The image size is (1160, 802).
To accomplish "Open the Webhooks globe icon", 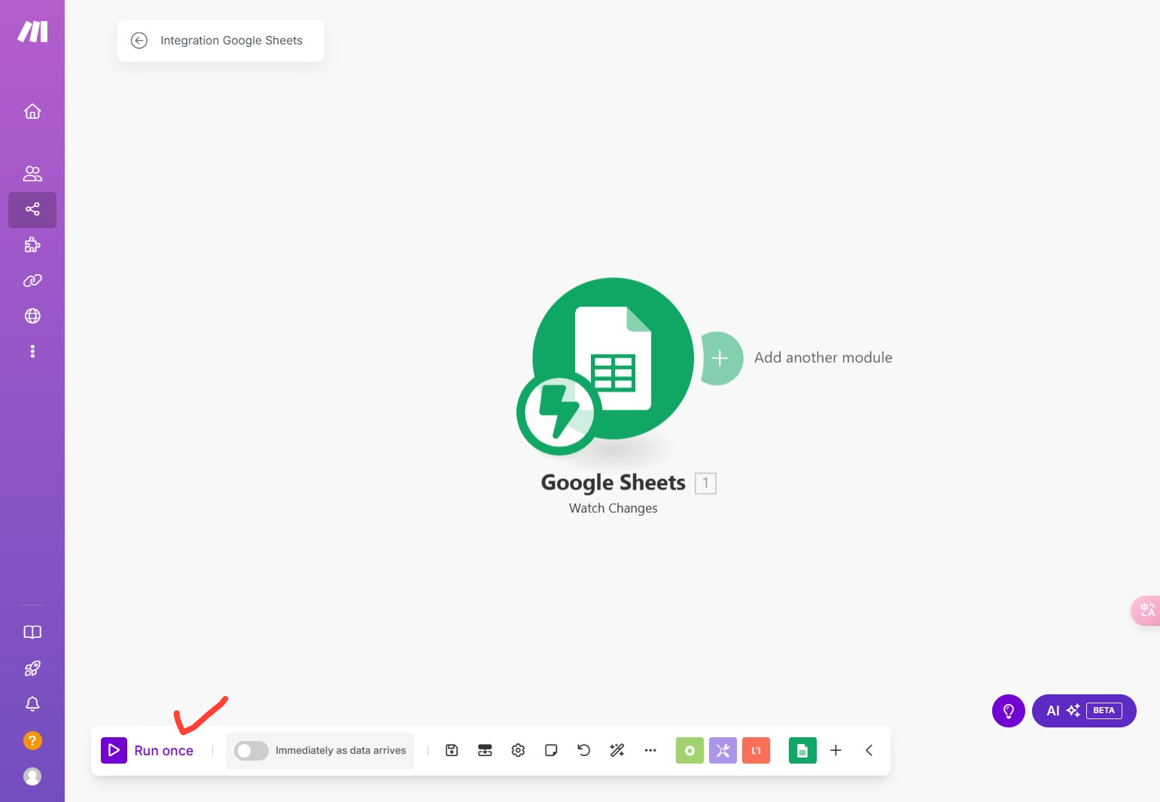I will point(32,316).
